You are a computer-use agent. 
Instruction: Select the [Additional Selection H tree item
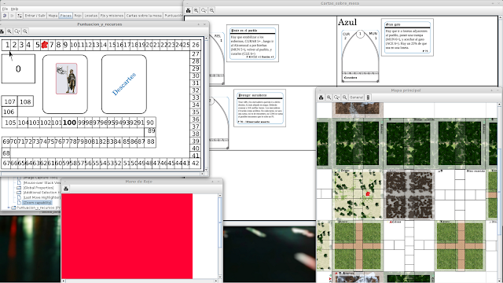click(42, 193)
